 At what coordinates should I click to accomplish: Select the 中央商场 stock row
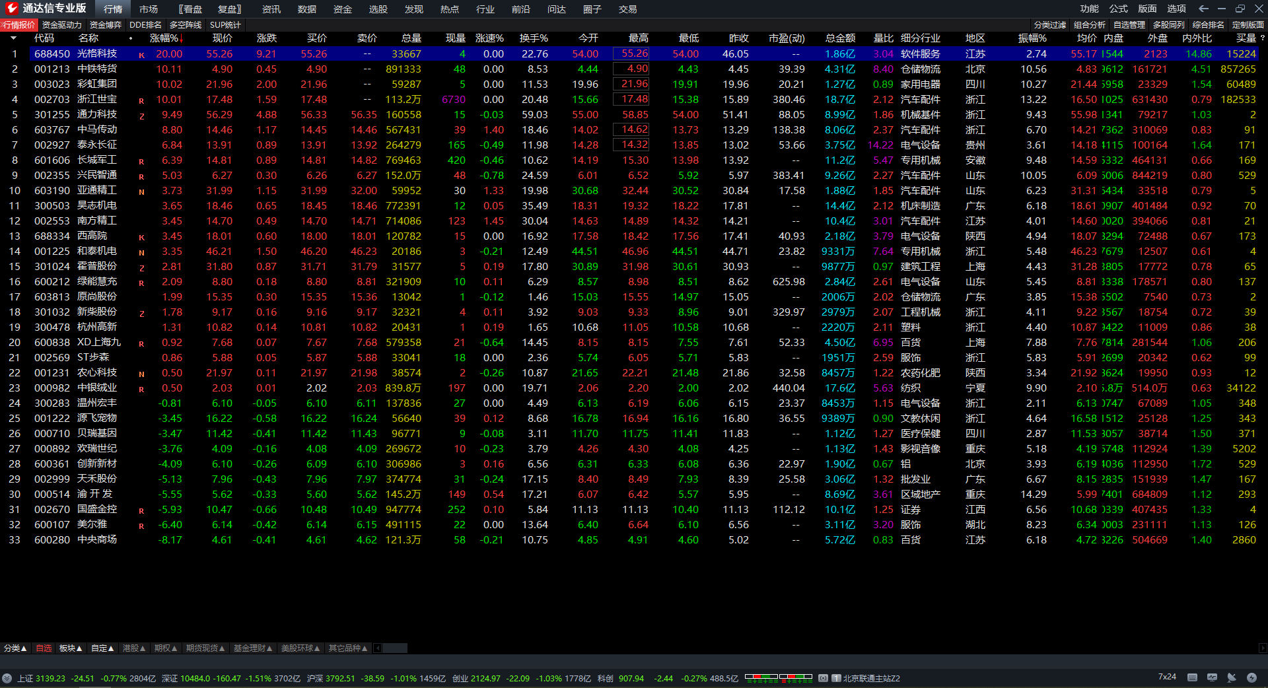coord(634,539)
